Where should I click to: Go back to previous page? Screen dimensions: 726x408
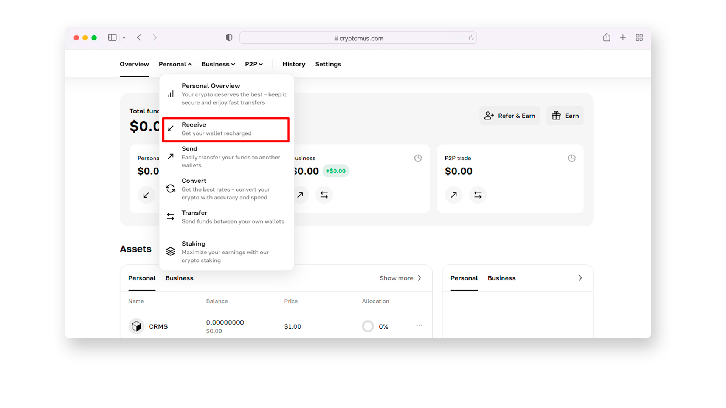(x=139, y=37)
